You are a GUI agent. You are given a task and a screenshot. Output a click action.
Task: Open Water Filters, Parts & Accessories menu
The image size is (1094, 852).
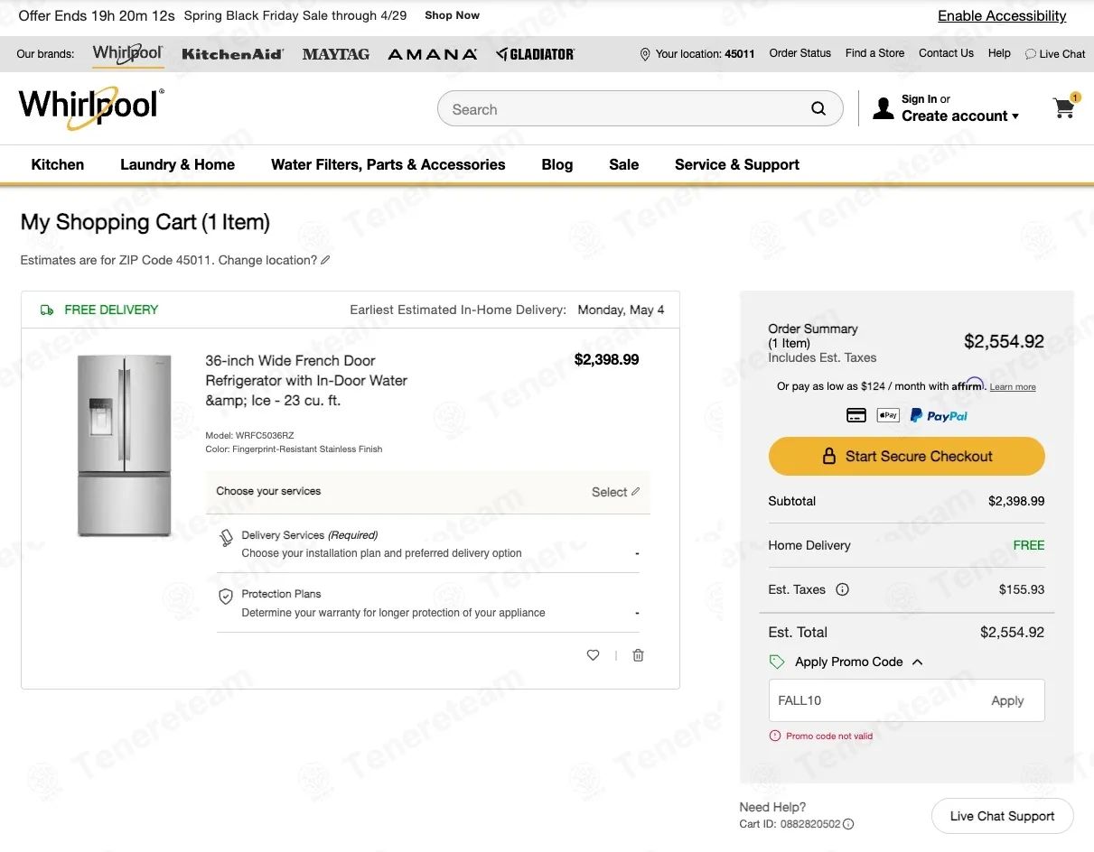(388, 164)
